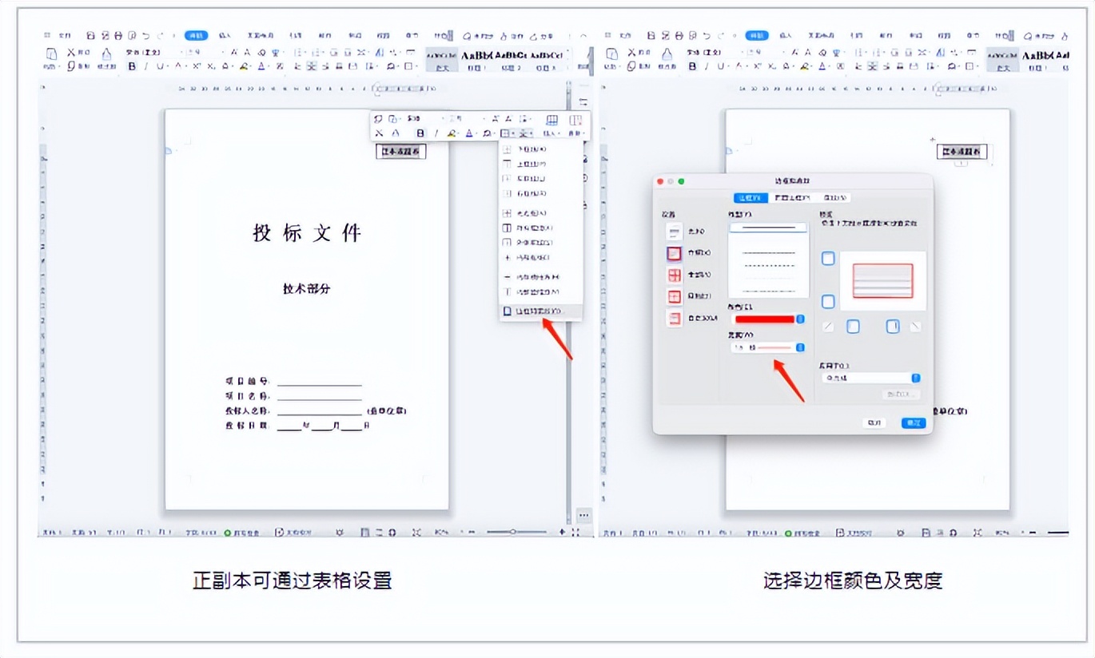The height and width of the screenshot is (658, 1095).
Task: Select the 自定义 (custom) border setting icon
Action: click(x=674, y=318)
